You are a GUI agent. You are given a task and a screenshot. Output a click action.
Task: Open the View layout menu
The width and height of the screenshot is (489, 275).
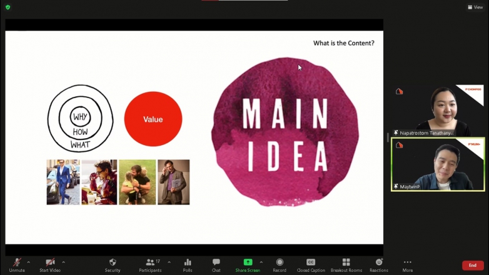click(475, 7)
